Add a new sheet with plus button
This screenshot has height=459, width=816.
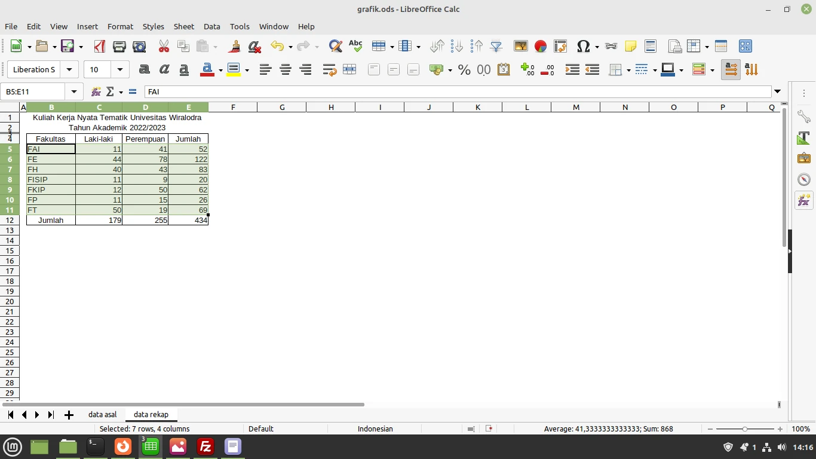pos(69,415)
